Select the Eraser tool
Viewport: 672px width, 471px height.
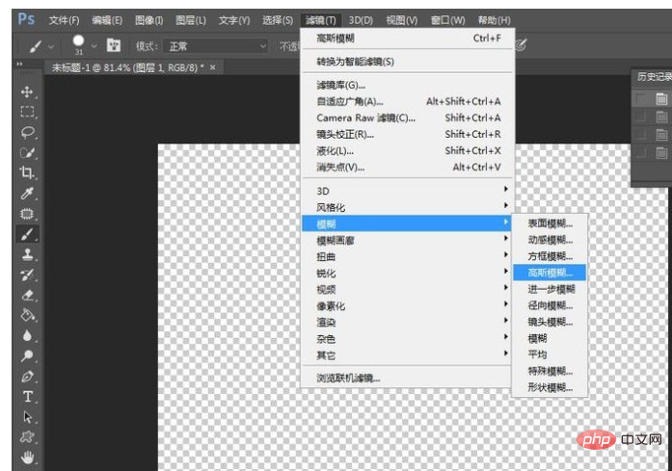(x=27, y=295)
